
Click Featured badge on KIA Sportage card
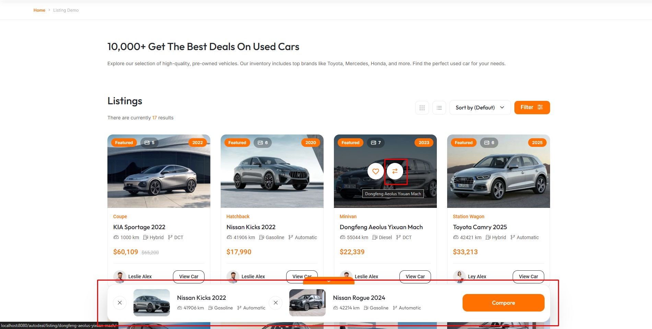[x=124, y=143]
